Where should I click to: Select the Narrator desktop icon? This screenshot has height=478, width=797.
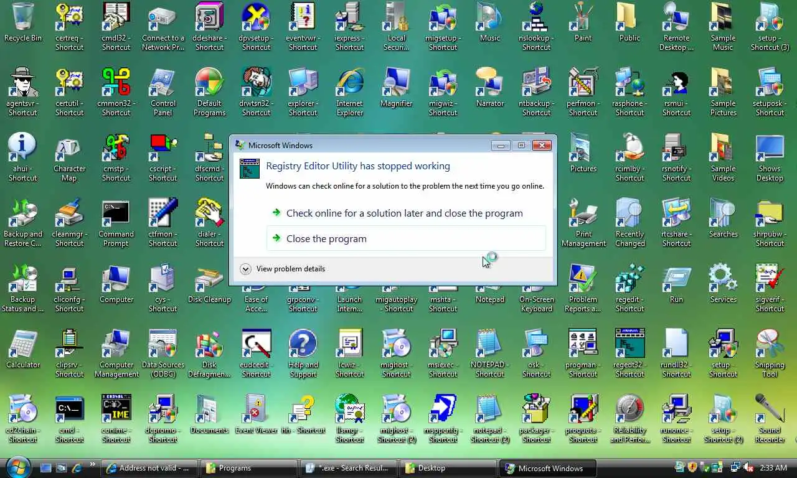pyautogui.click(x=490, y=88)
